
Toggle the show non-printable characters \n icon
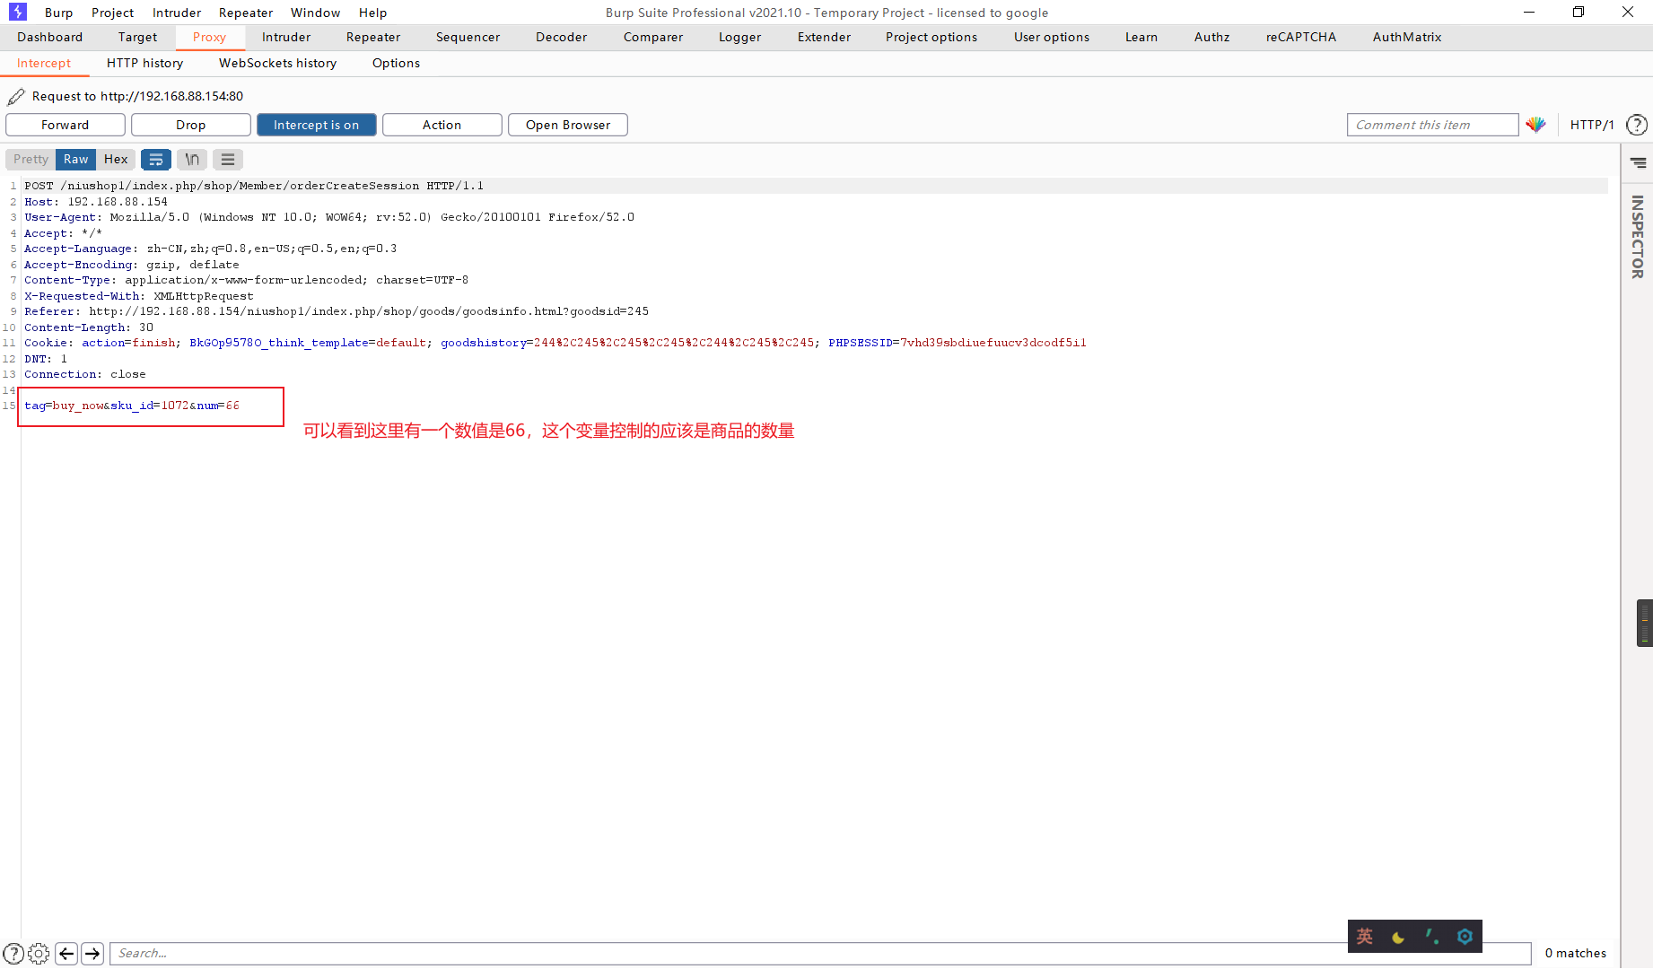[x=191, y=159]
